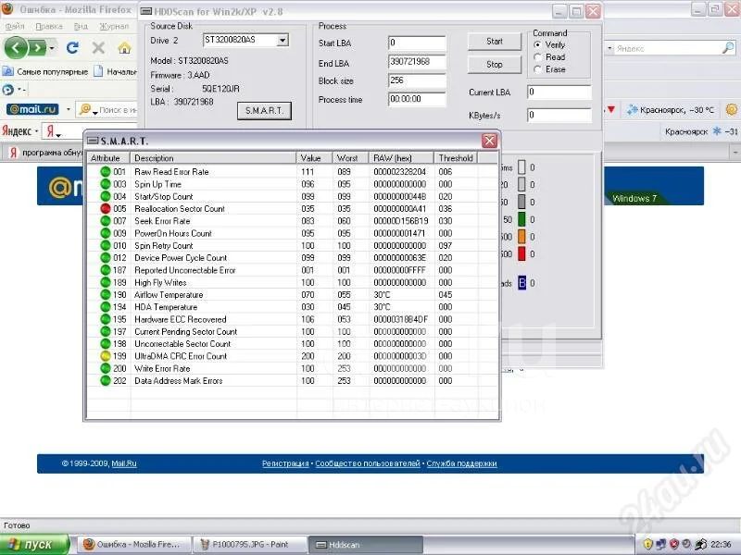Select the Erase command radio button
The width and height of the screenshot is (741, 555).
[538, 69]
